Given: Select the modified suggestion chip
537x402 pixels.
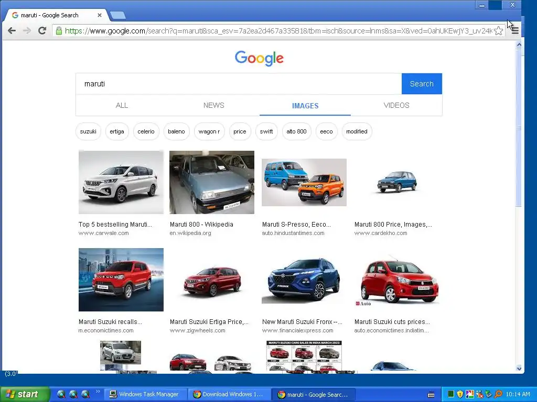Looking at the screenshot, I should point(357,131).
